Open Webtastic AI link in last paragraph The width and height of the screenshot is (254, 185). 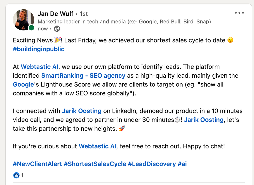pos(98,146)
